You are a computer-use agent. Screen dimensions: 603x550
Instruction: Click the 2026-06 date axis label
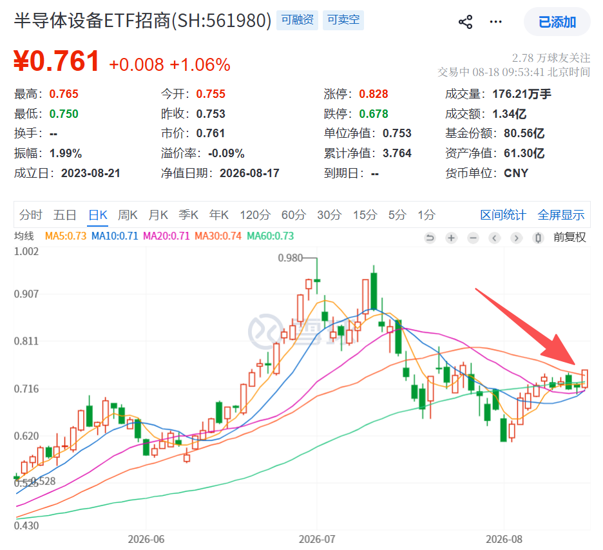[x=146, y=540]
